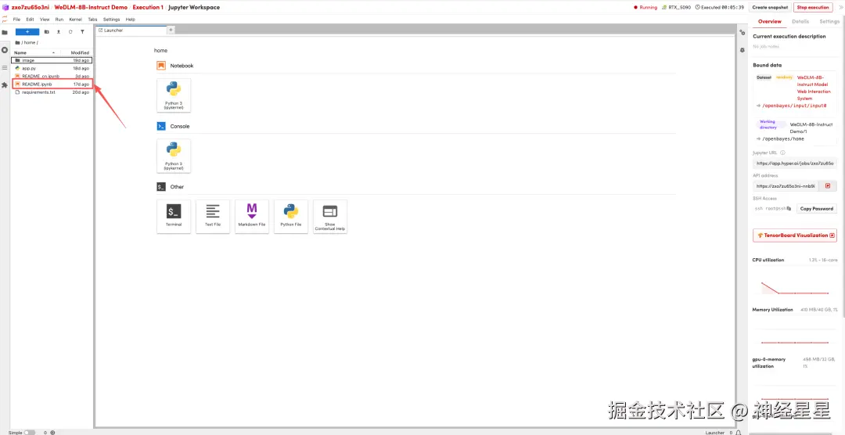Open the View menu
Image resolution: width=845 pixels, height=435 pixels.
coord(45,20)
